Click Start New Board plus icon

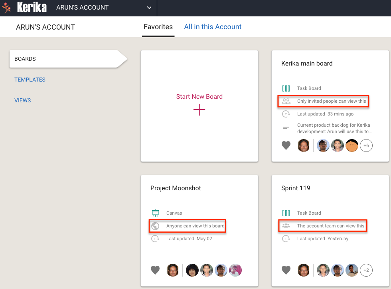click(x=199, y=110)
